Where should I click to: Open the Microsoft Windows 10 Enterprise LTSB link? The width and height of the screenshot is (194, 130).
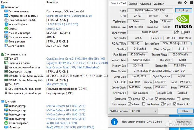click(69, 16)
